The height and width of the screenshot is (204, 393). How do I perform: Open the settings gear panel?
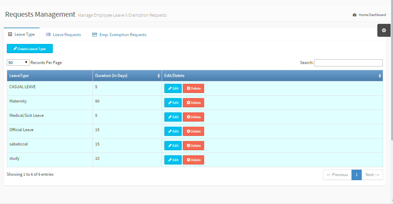[384, 30]
